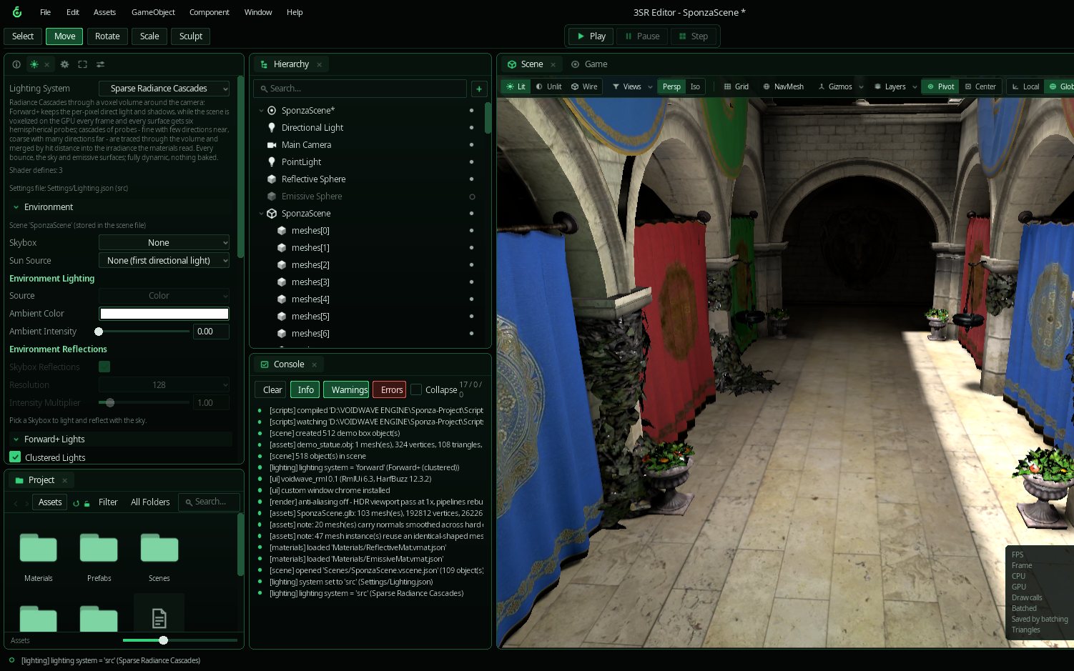The height and width of the screenshot is (671, 1074).
Task: Open the Assets menu
Action: [104, 12]
